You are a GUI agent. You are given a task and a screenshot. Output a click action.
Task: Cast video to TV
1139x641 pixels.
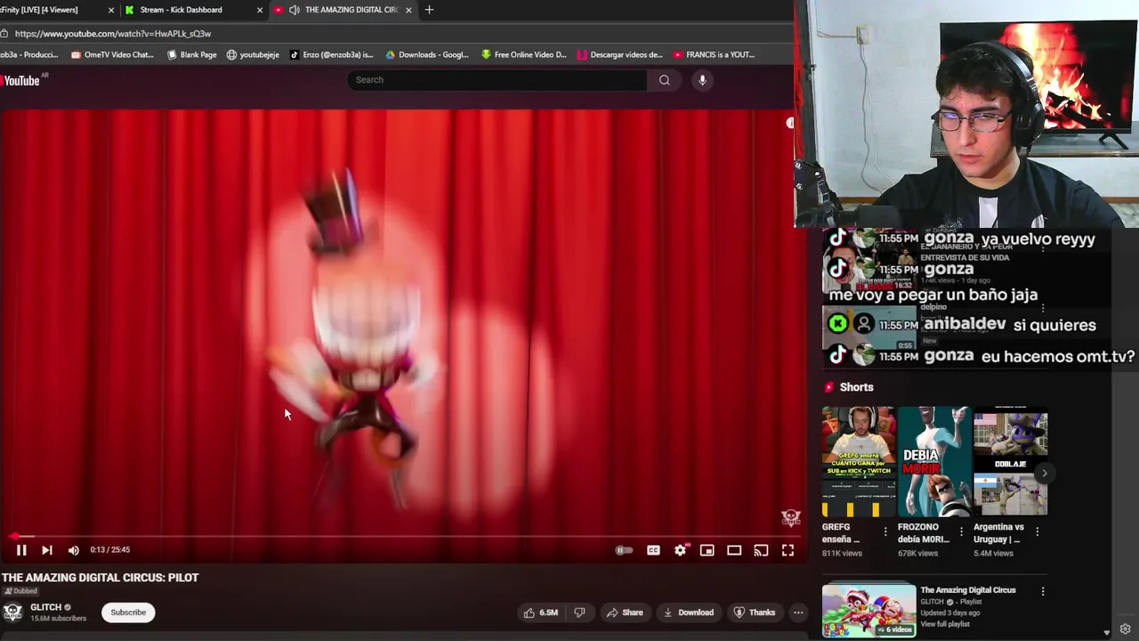coord(761,550)
